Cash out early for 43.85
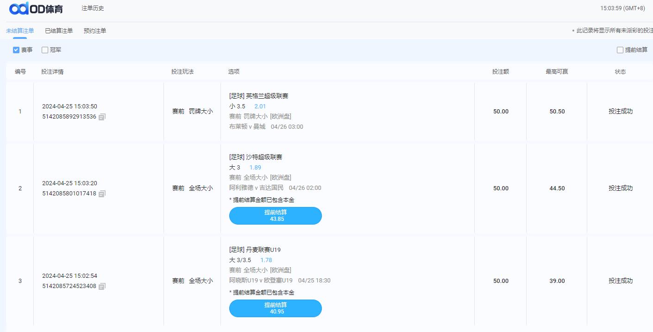This screenshot has width=653, height=332. click(x=276, y=216)
